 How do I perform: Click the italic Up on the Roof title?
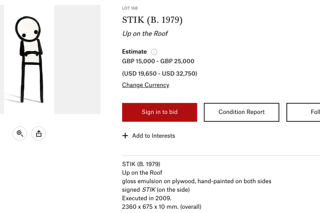(x=145, y=34)
